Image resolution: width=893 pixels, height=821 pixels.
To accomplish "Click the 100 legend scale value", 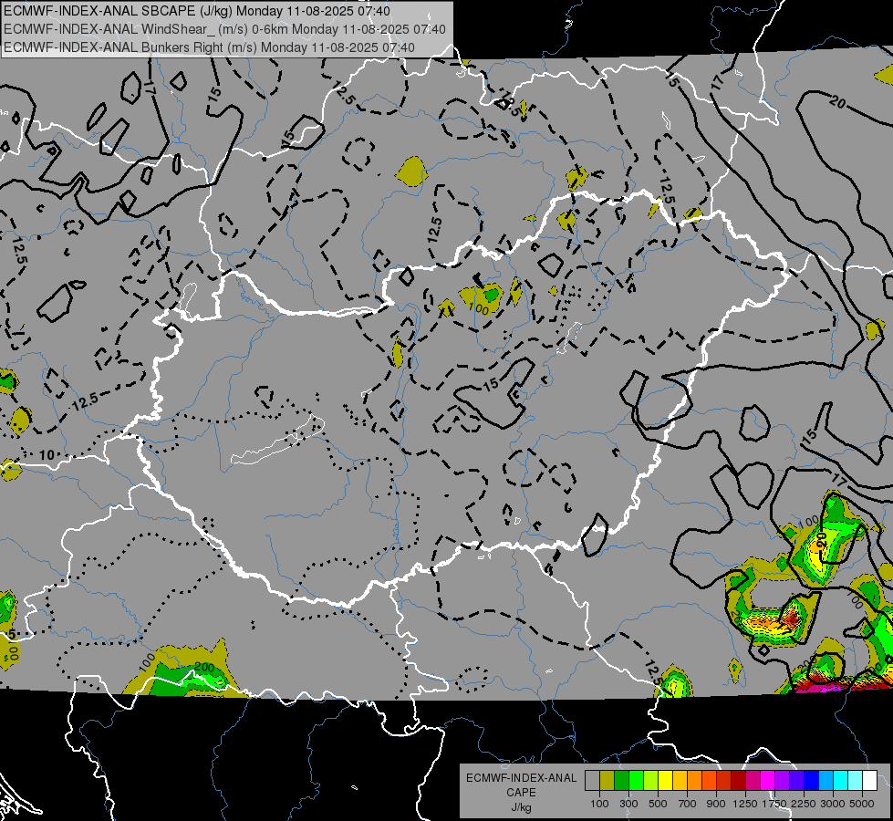I will 599,804.
